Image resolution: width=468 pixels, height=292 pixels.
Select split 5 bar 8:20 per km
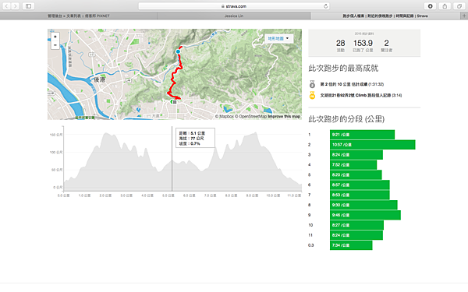356,174
